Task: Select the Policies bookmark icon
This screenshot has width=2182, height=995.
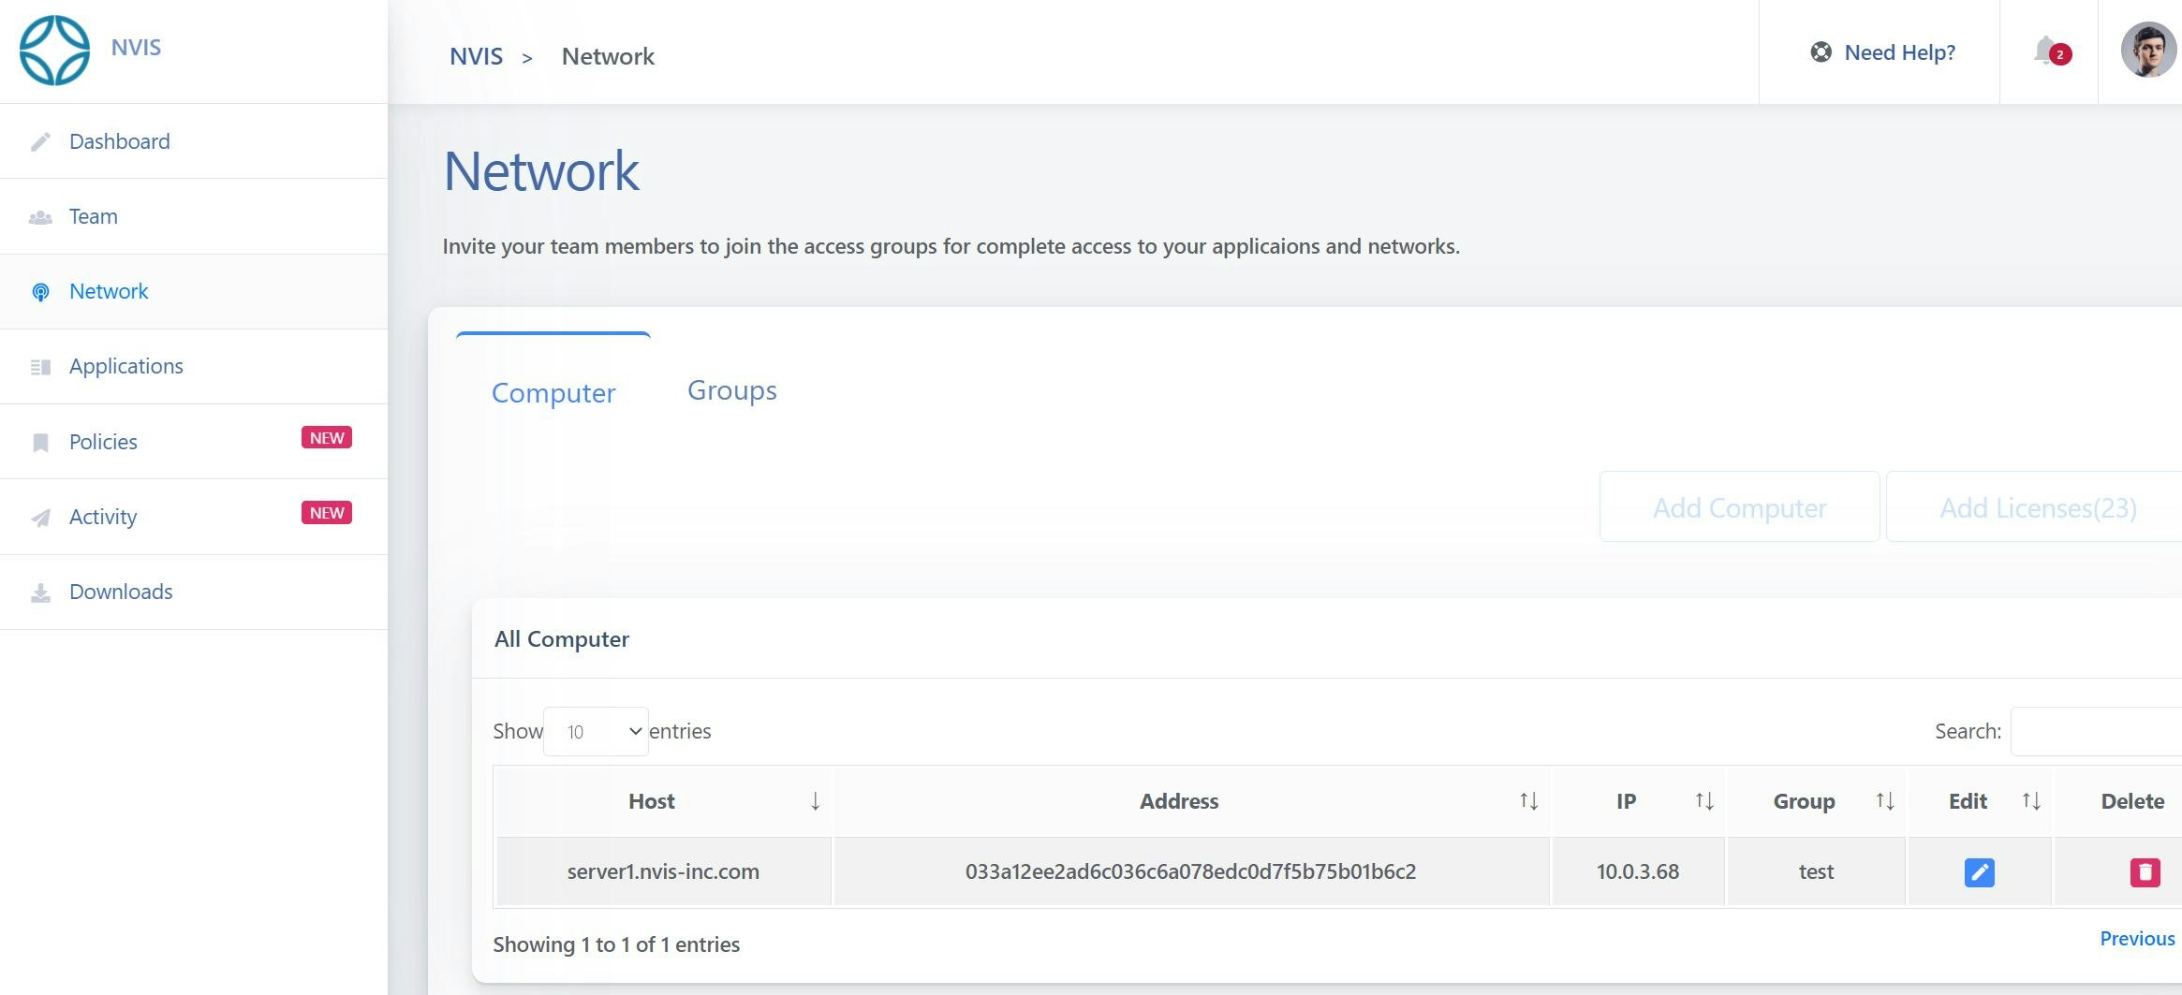Action: (x=40, y=441)
